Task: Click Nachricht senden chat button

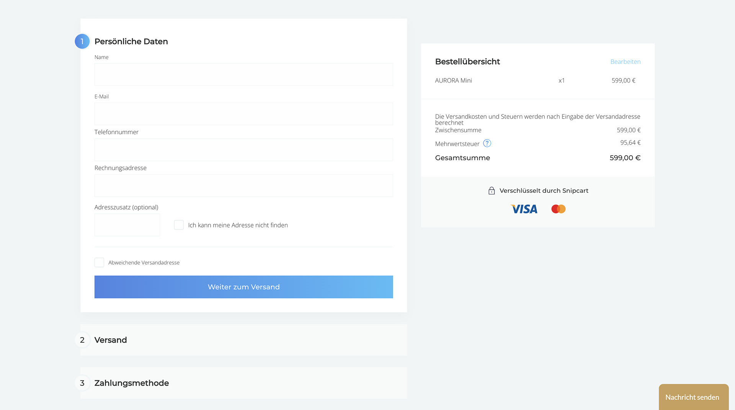Action: (x=693, y=397)
